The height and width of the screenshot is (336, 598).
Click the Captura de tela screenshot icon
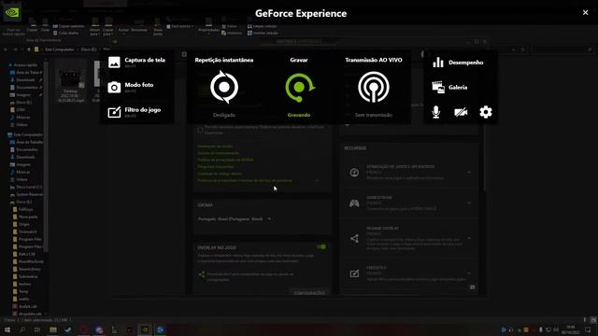[x=114, y=63]
